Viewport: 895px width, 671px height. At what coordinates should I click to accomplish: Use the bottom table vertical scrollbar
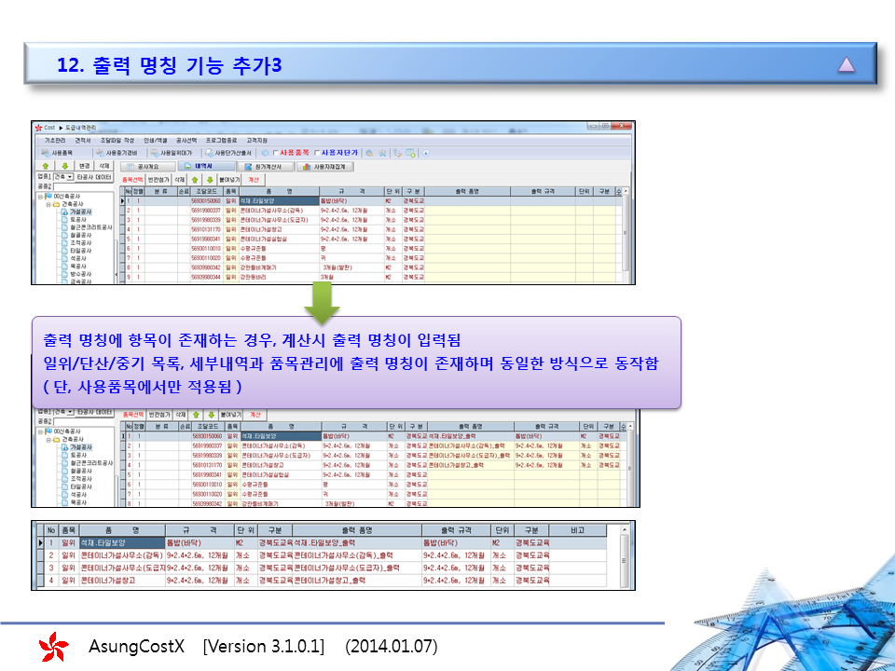pos(625,557)
